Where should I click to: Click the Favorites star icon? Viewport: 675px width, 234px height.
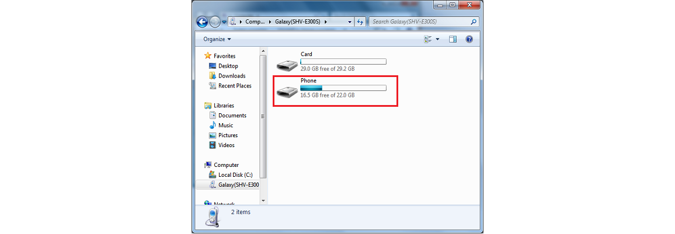click(x=208, y=56)
